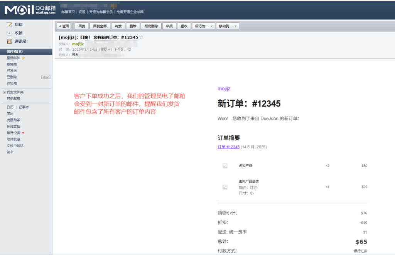Click the yellow star beside 星标邮件
This screenshot has height=255, width=395.
pos(23,58)
